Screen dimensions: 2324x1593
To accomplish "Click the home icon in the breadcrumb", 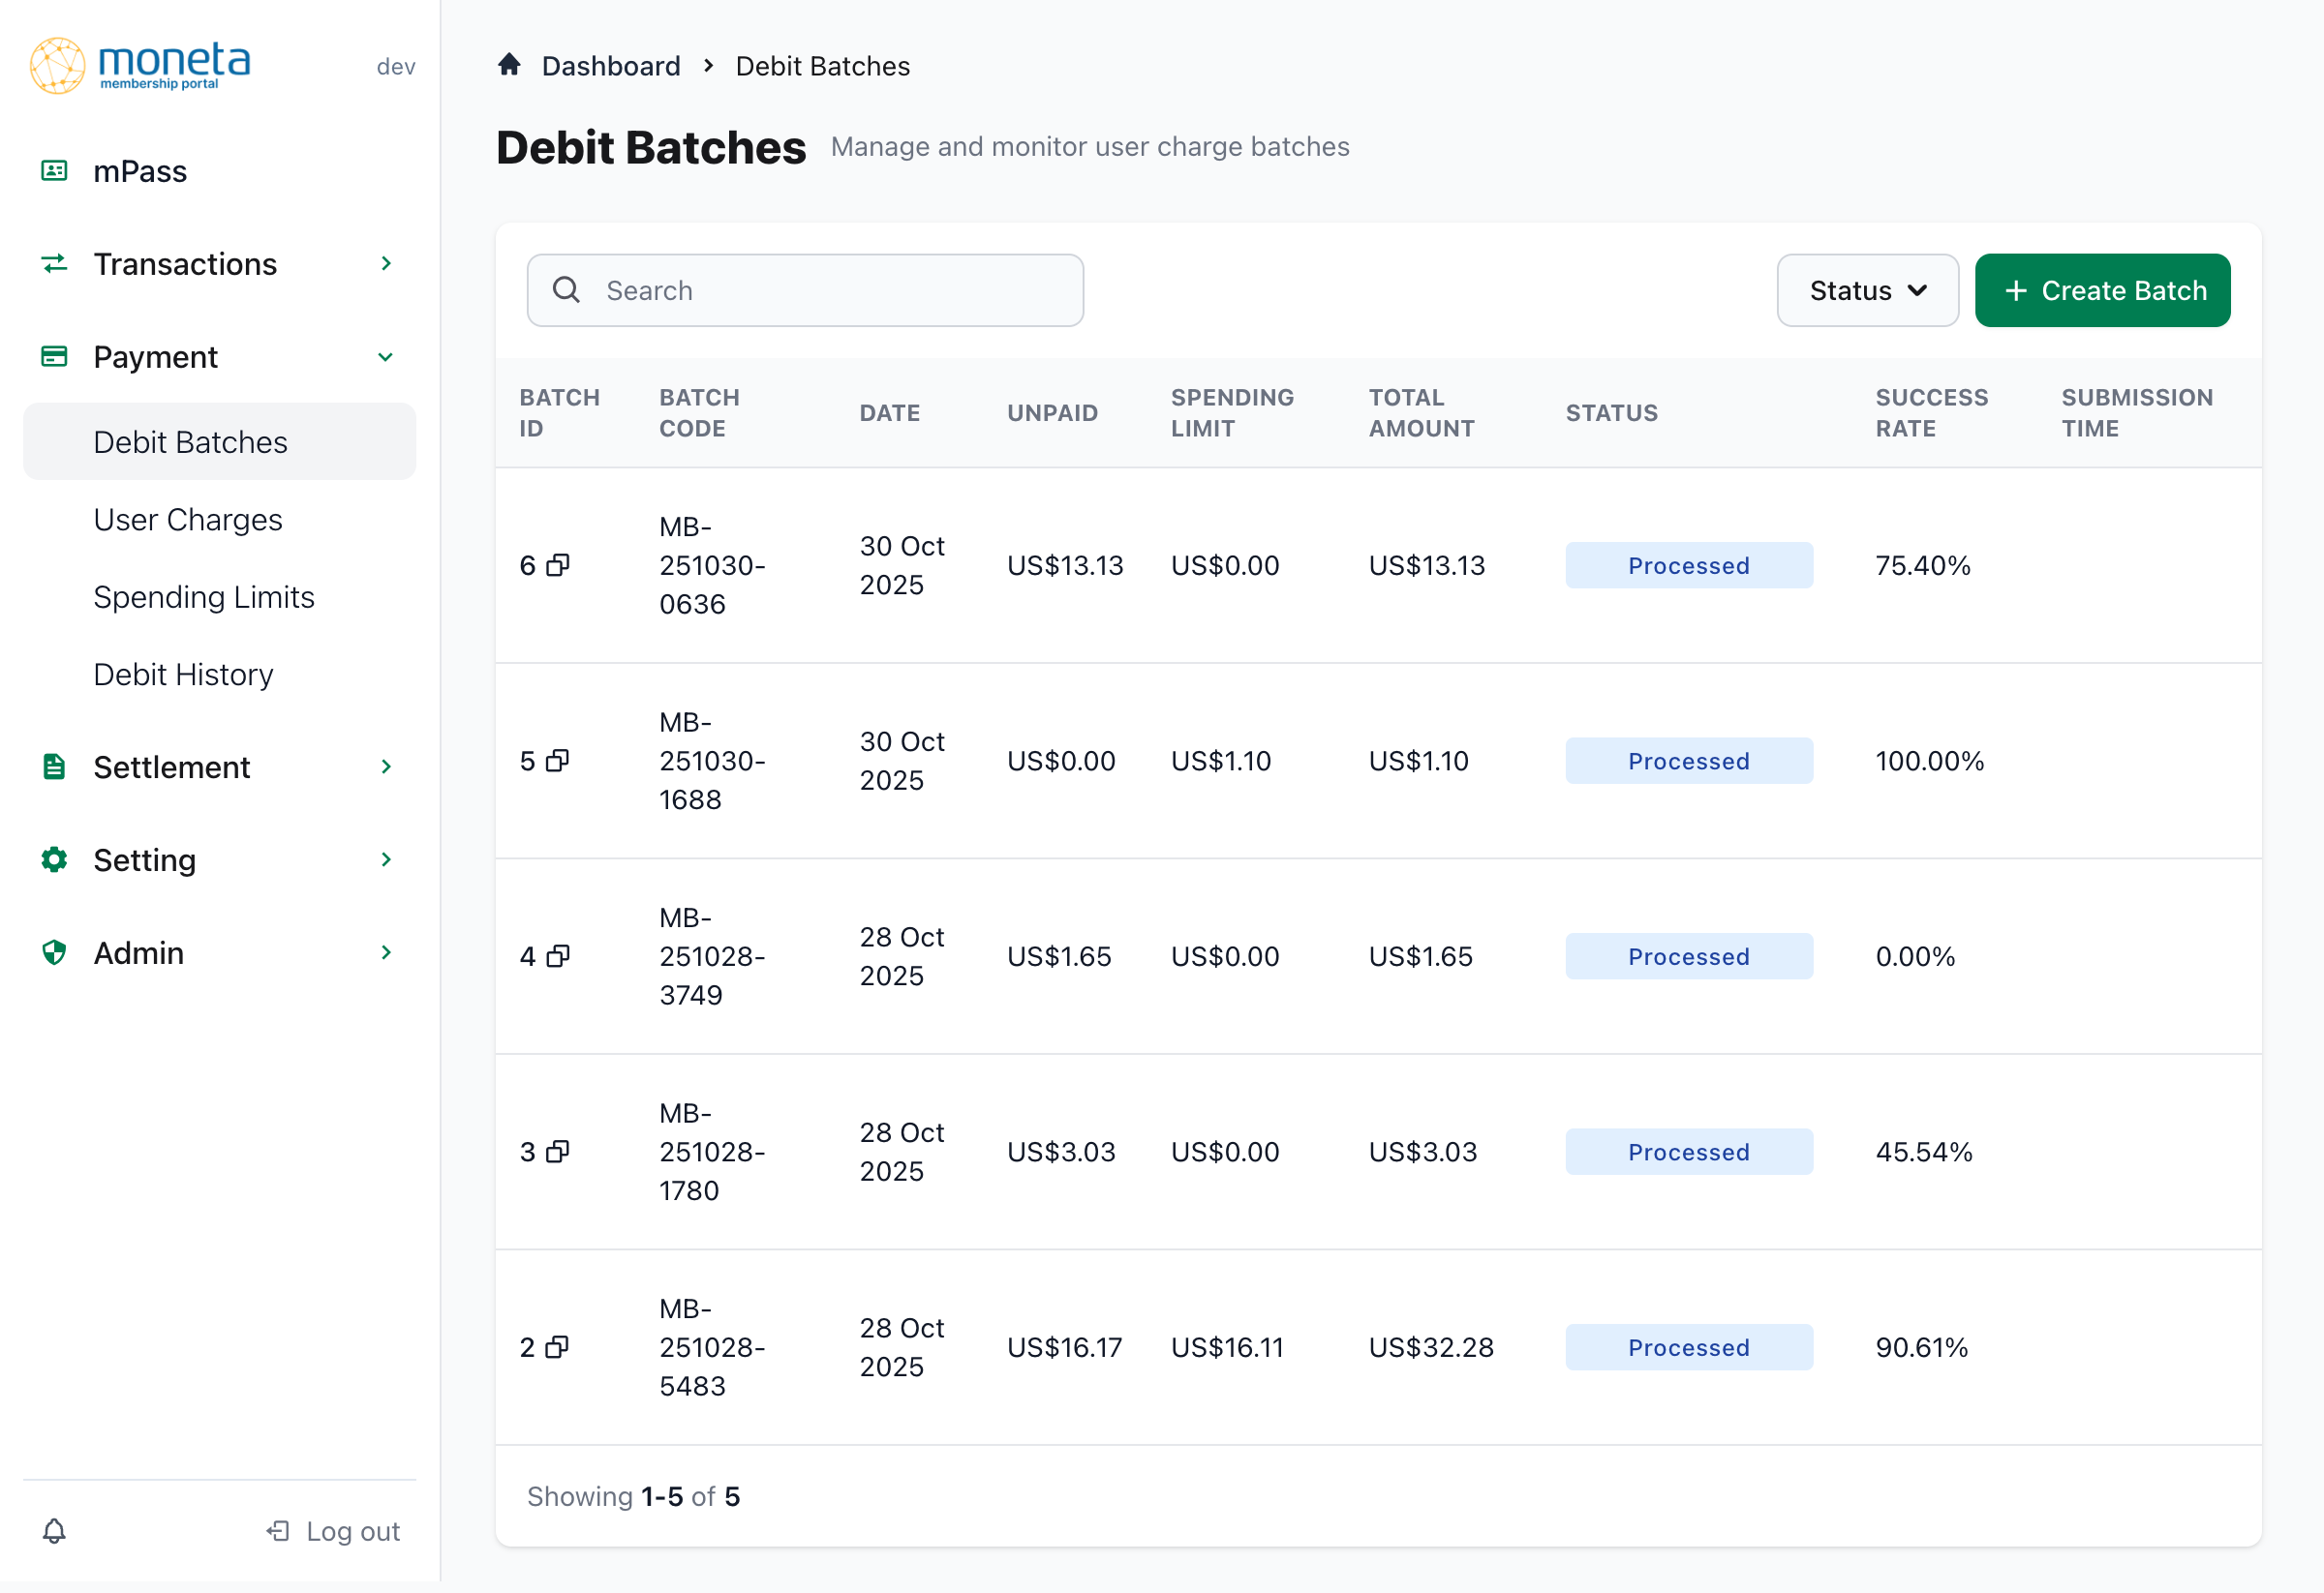I will (x=510, y=64).
